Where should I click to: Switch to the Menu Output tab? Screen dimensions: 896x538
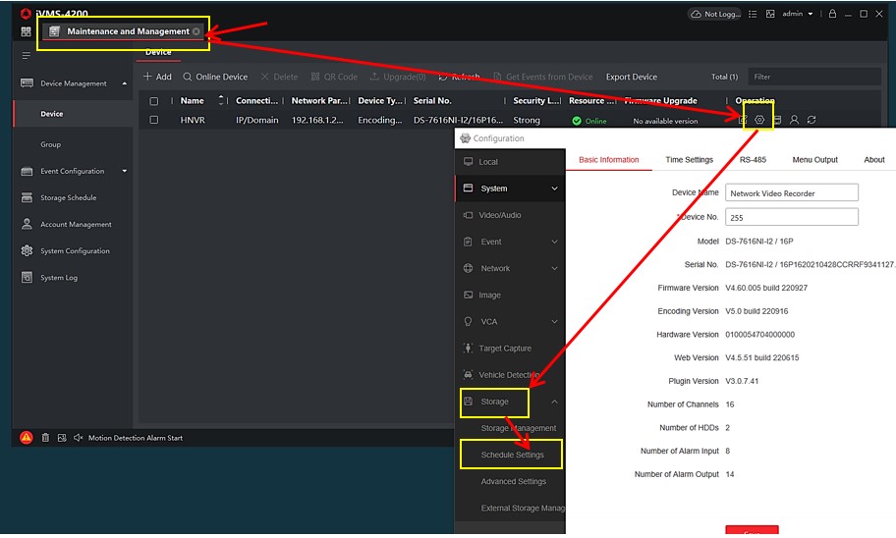814,160
